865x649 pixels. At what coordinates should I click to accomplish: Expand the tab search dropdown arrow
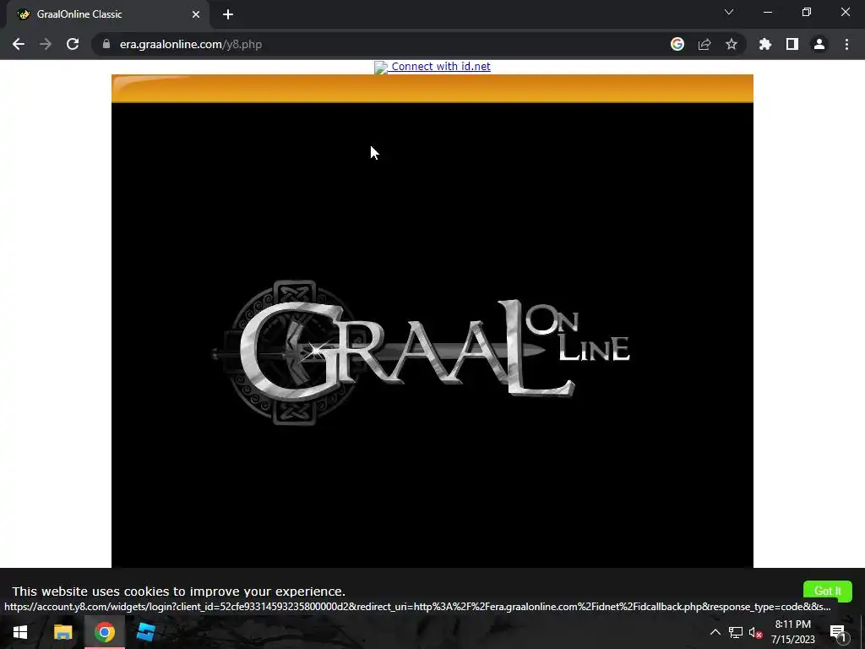[x=729, y=12]
